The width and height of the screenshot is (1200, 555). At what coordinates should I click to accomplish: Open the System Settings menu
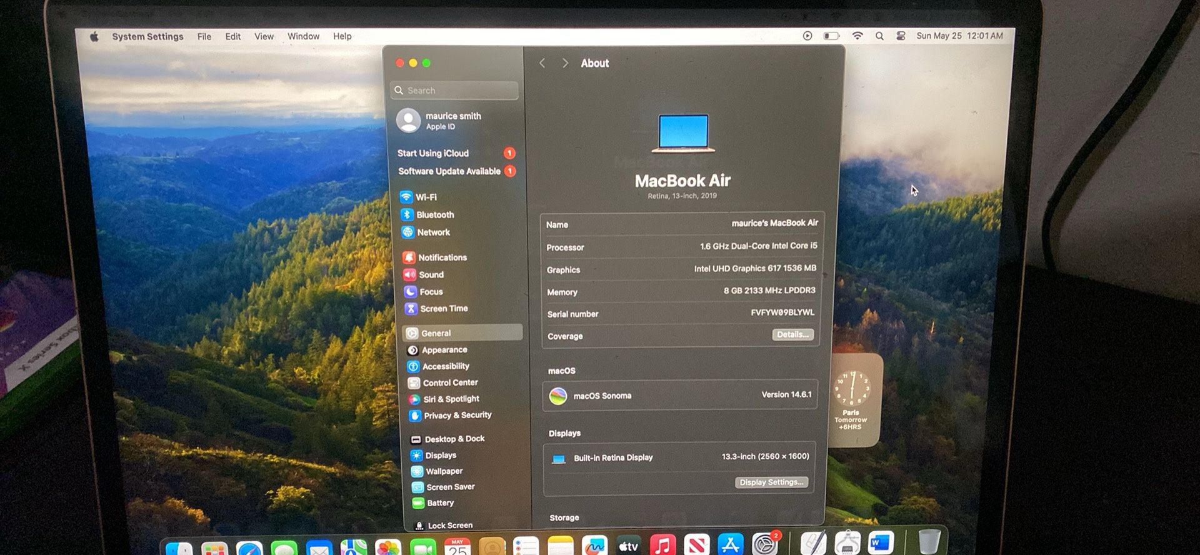click(x=147, y=36)
